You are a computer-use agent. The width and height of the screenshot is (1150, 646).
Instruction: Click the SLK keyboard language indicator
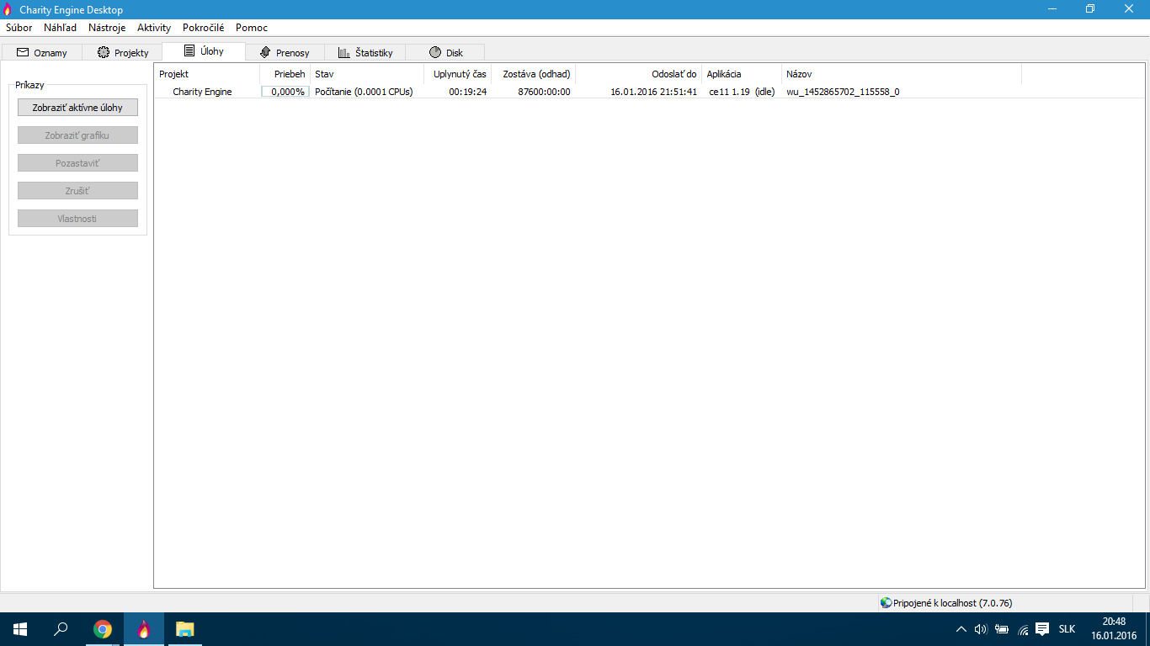1067,629
